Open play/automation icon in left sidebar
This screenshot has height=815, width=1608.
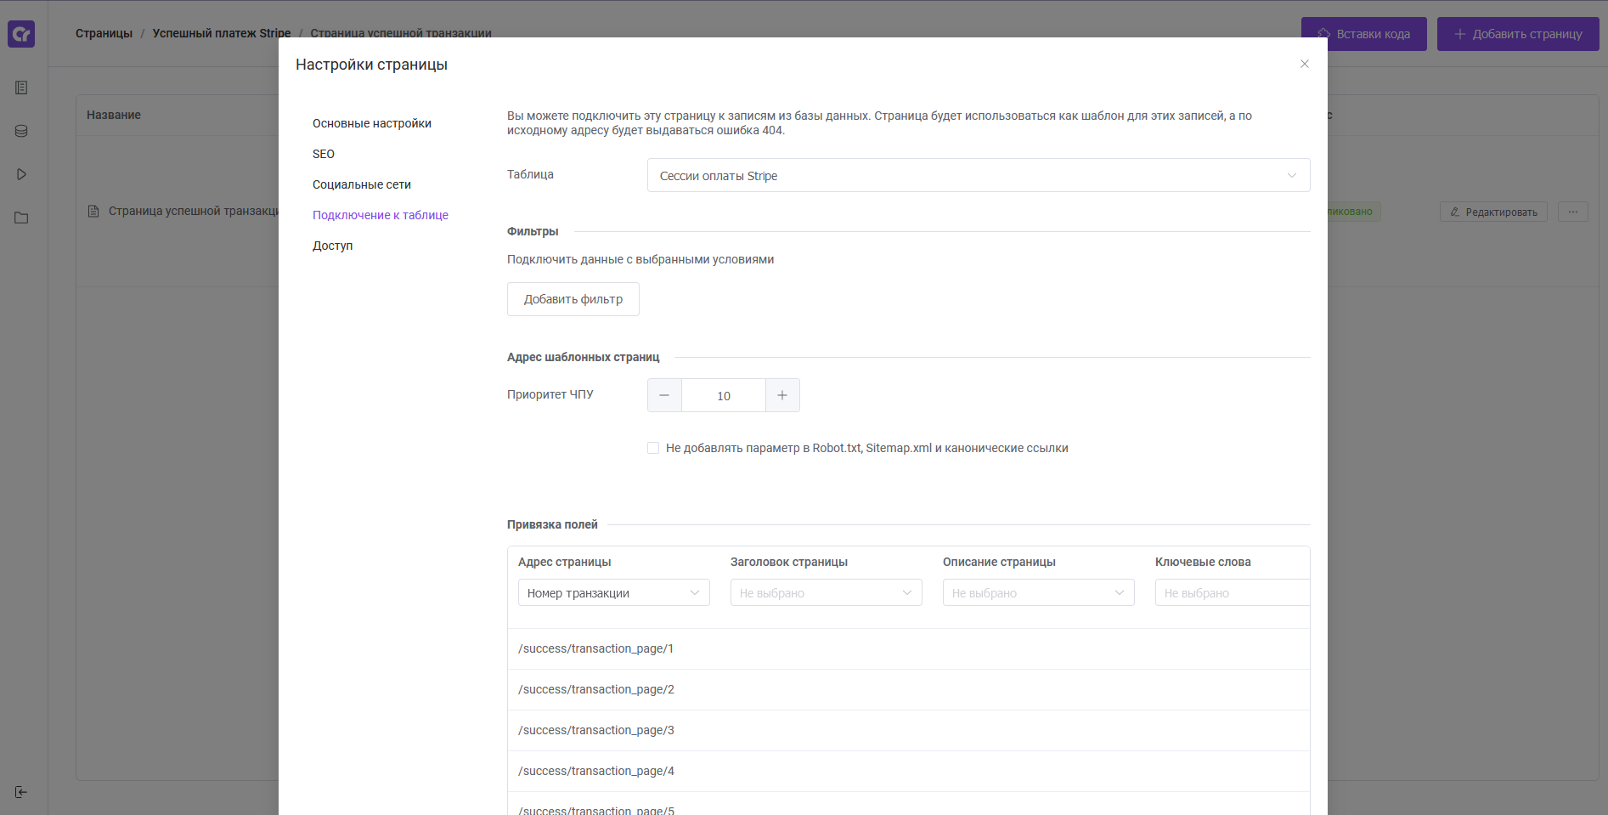(21, 174)
